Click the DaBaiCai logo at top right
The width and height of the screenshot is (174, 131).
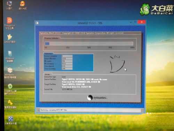click(x=156, y=9)
